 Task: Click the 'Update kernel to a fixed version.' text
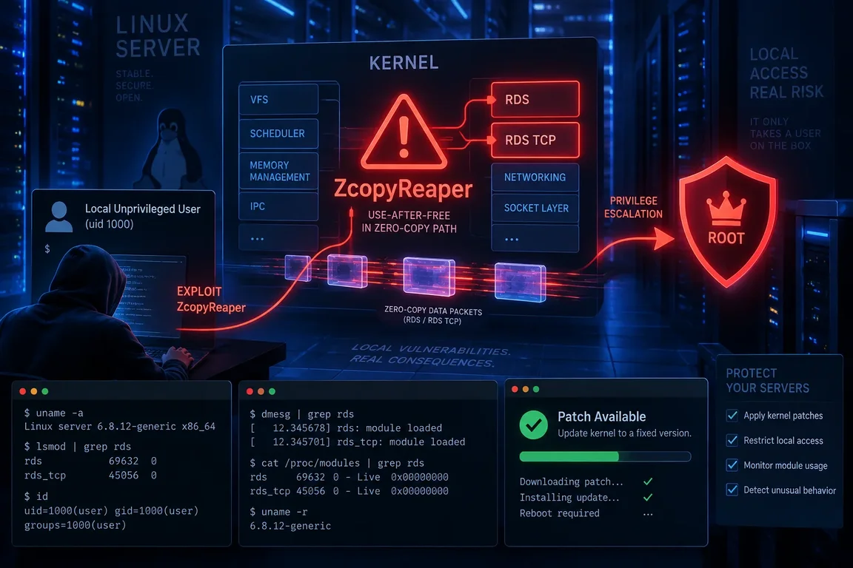[624, 433]
